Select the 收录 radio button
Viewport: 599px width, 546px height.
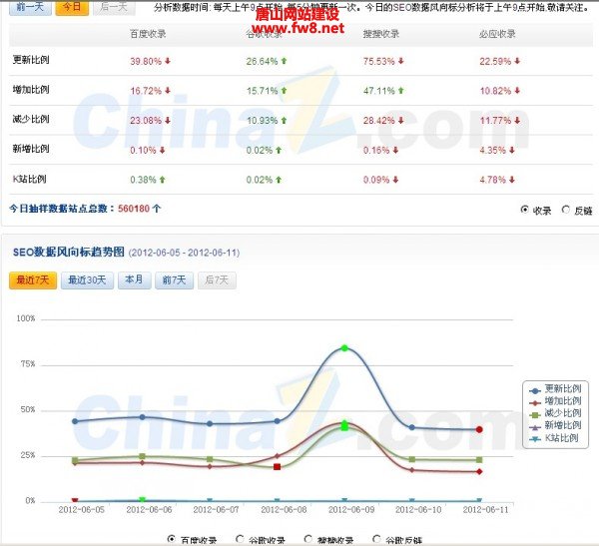click(x=524, y=210)
